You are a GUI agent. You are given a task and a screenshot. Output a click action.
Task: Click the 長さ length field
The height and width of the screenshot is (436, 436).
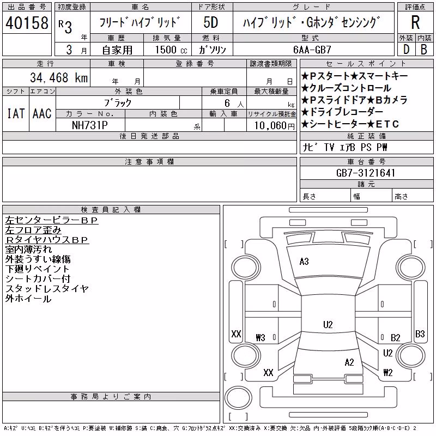click(325, 196)
